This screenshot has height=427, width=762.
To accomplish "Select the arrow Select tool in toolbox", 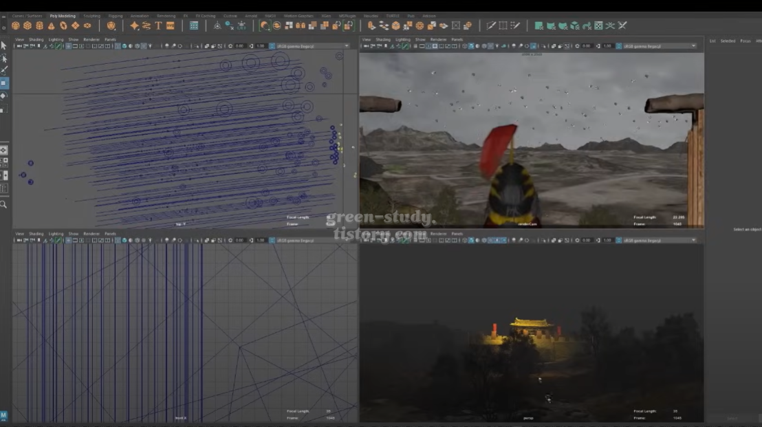I will point(4,45).
